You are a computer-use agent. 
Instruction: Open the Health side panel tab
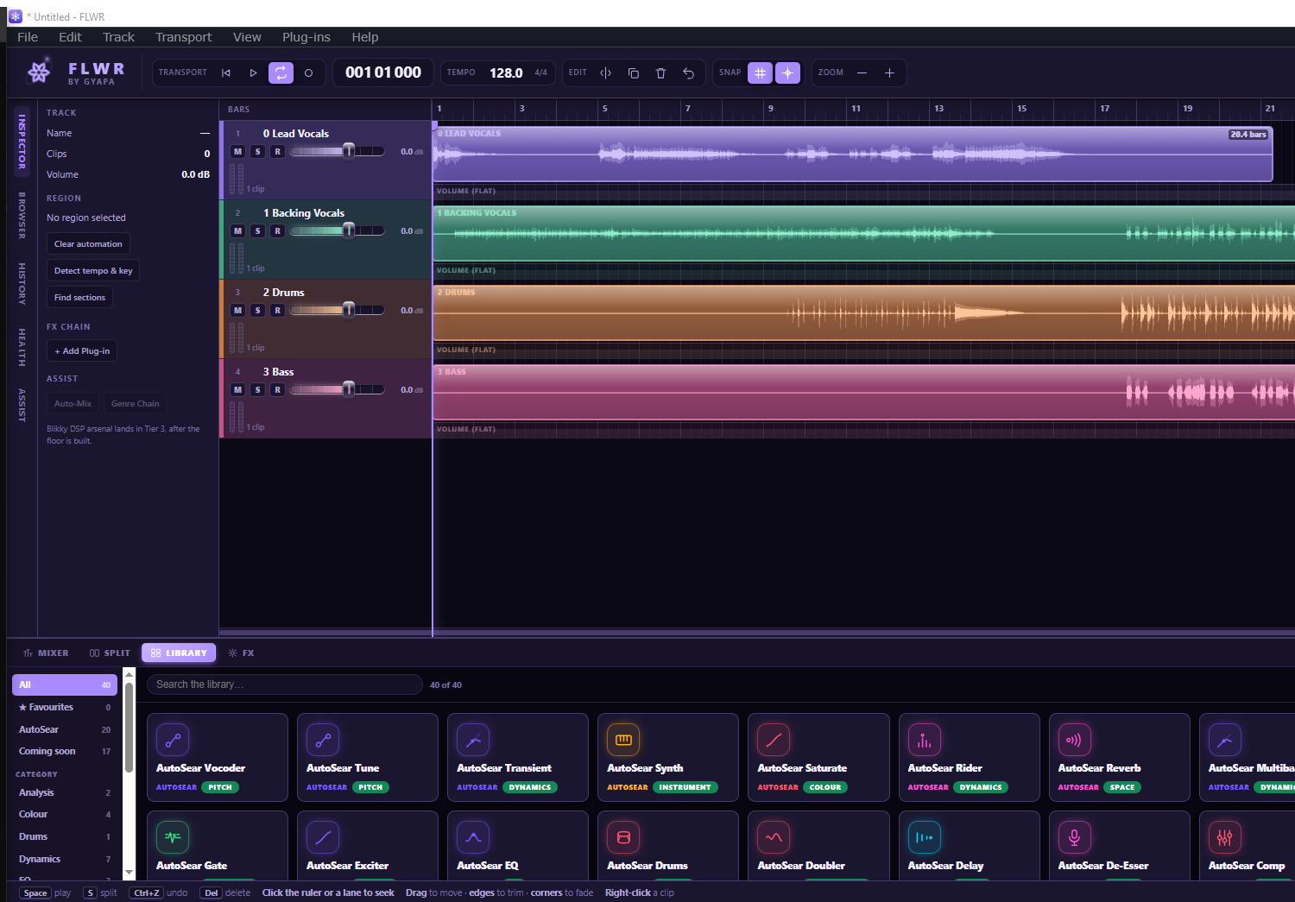[22, 347]
